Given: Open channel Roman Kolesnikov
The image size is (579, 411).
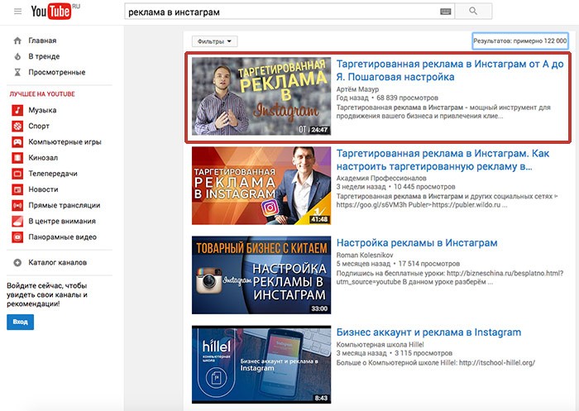Looking at the screenshot, I should [365, 255].
